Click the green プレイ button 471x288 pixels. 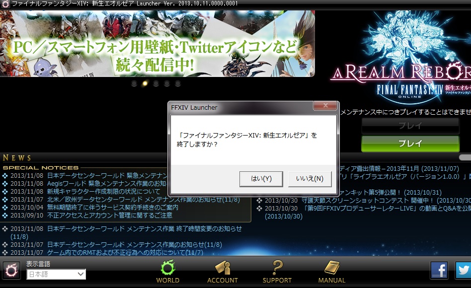(x=410, y=144)
